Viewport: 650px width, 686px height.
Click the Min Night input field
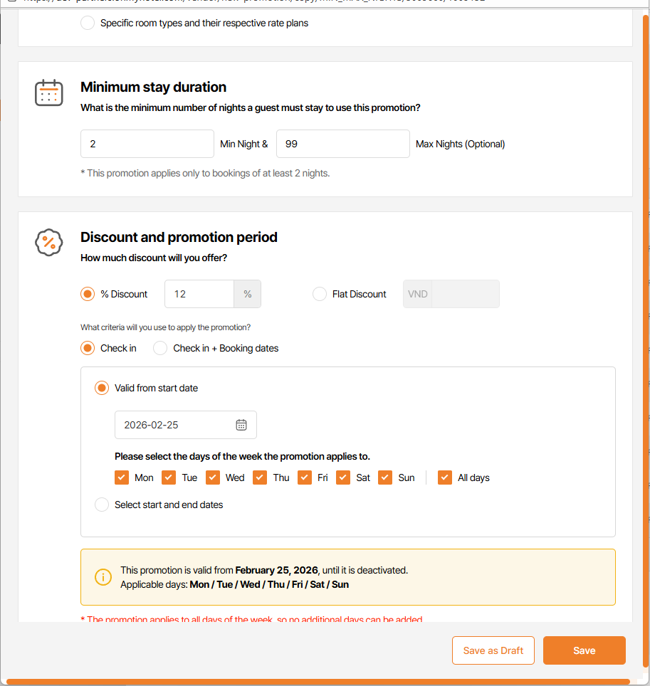click(x=147, y=144)
